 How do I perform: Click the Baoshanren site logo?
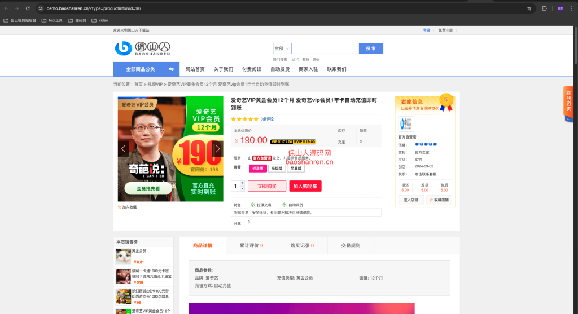143,48
